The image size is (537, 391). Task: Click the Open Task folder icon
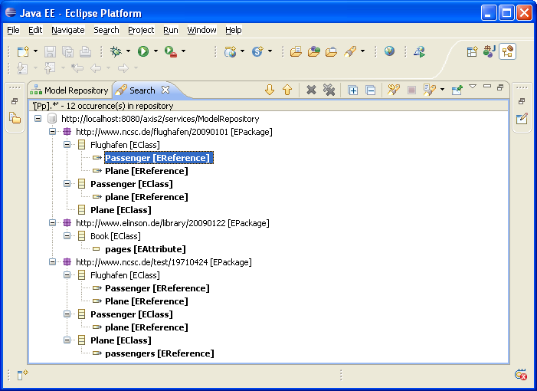point(331,51)
